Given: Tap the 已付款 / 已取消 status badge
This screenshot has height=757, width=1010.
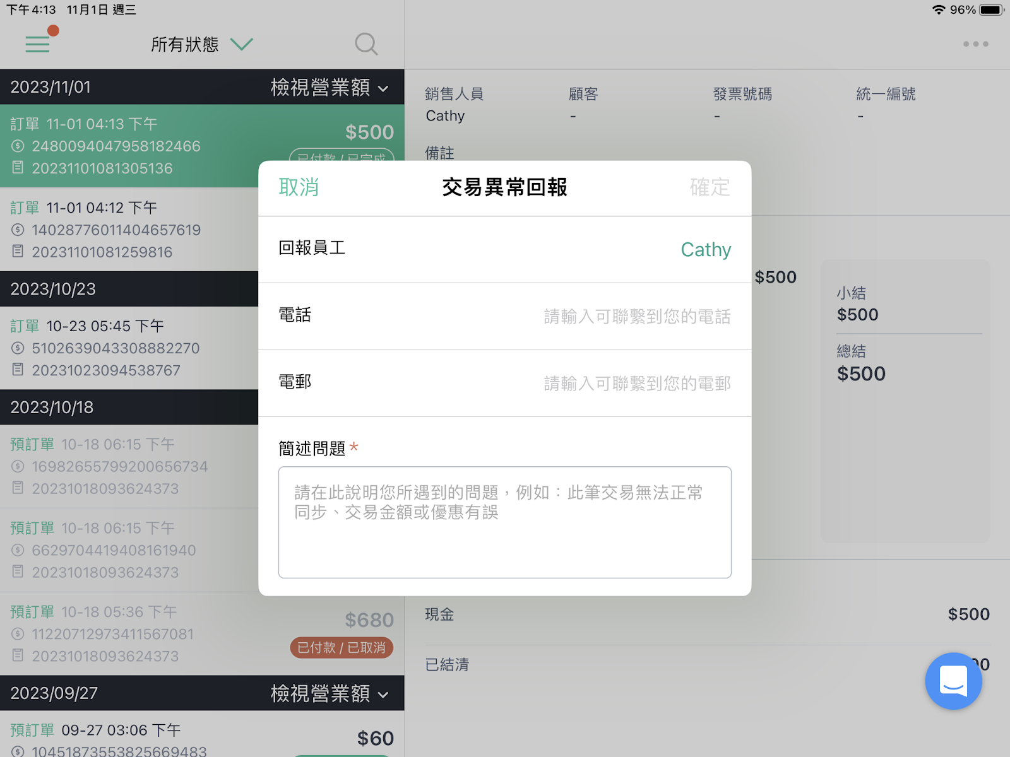Looking at the screenshot, I should tap(342, 648).
